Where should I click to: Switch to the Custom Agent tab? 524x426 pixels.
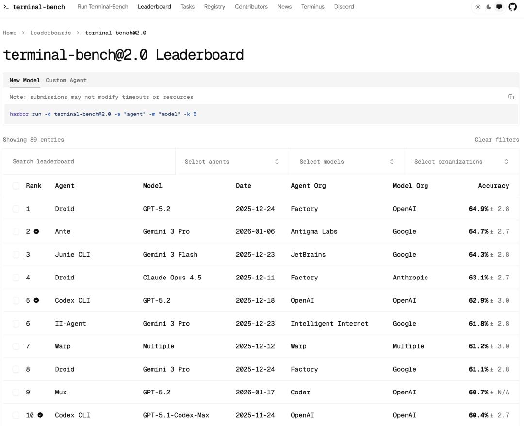(x=66, y=80)
